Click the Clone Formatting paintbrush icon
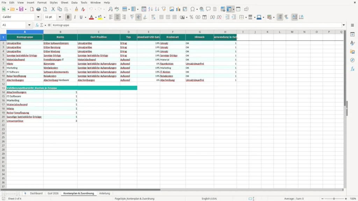The height and width of the screenshot is (201, 358). pyautogui.click(x=77, y=9)
